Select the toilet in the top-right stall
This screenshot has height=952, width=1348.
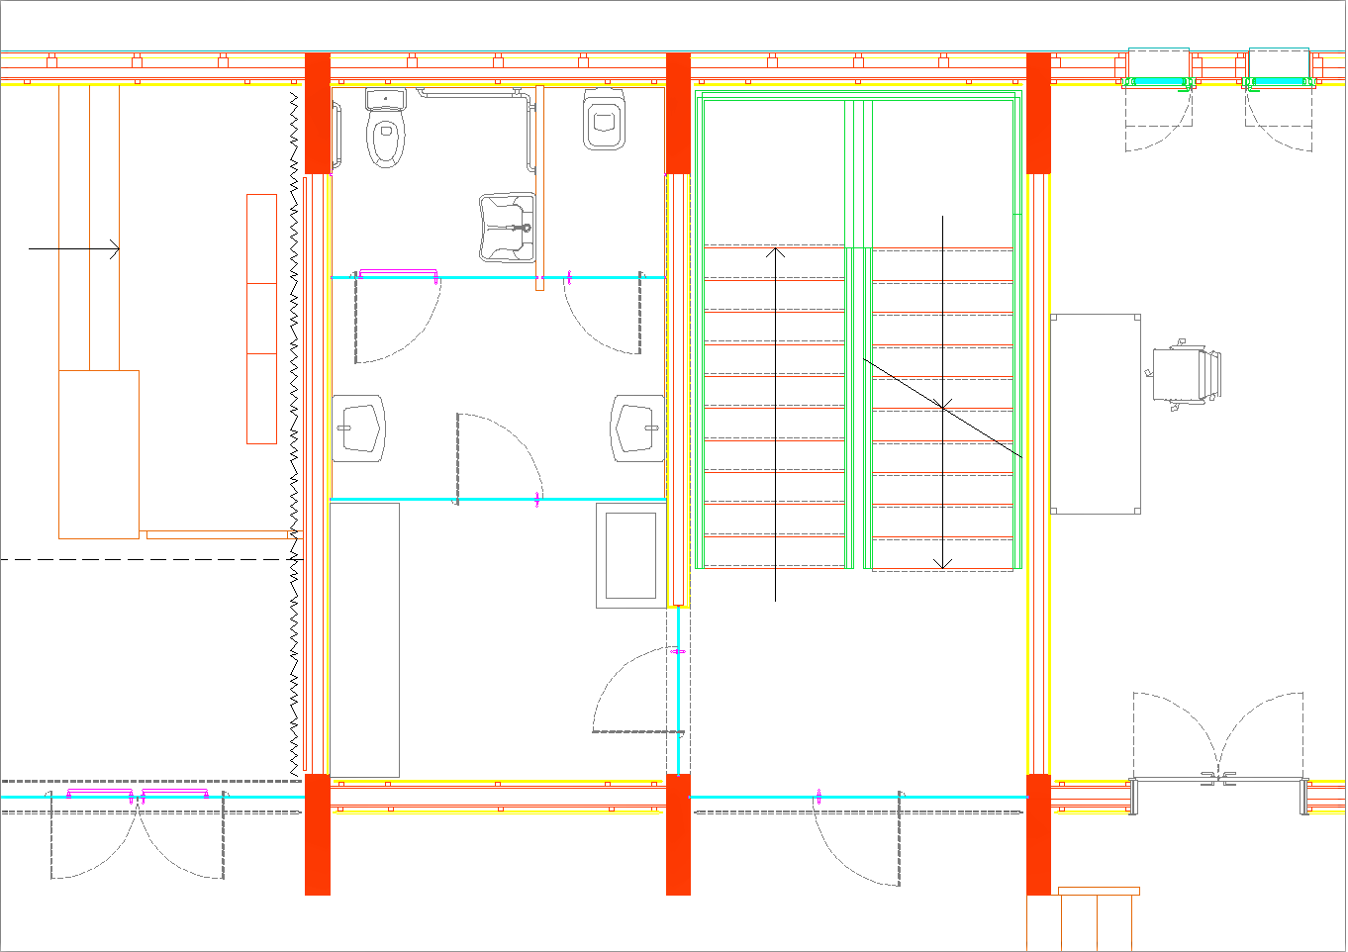pyautogui.click(x=604, y=120)
